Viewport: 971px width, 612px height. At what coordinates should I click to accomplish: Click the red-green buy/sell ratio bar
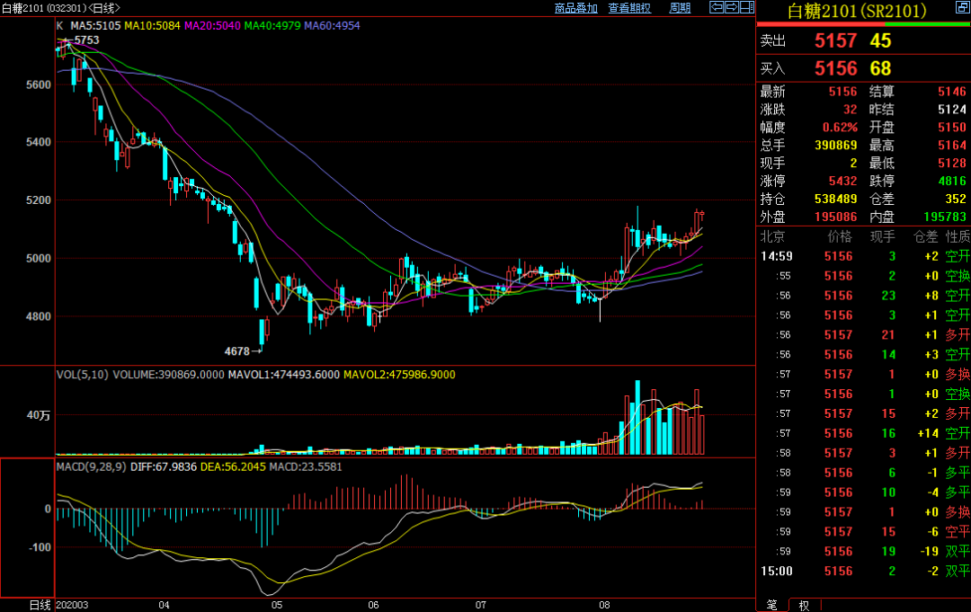tap(864, 24)
